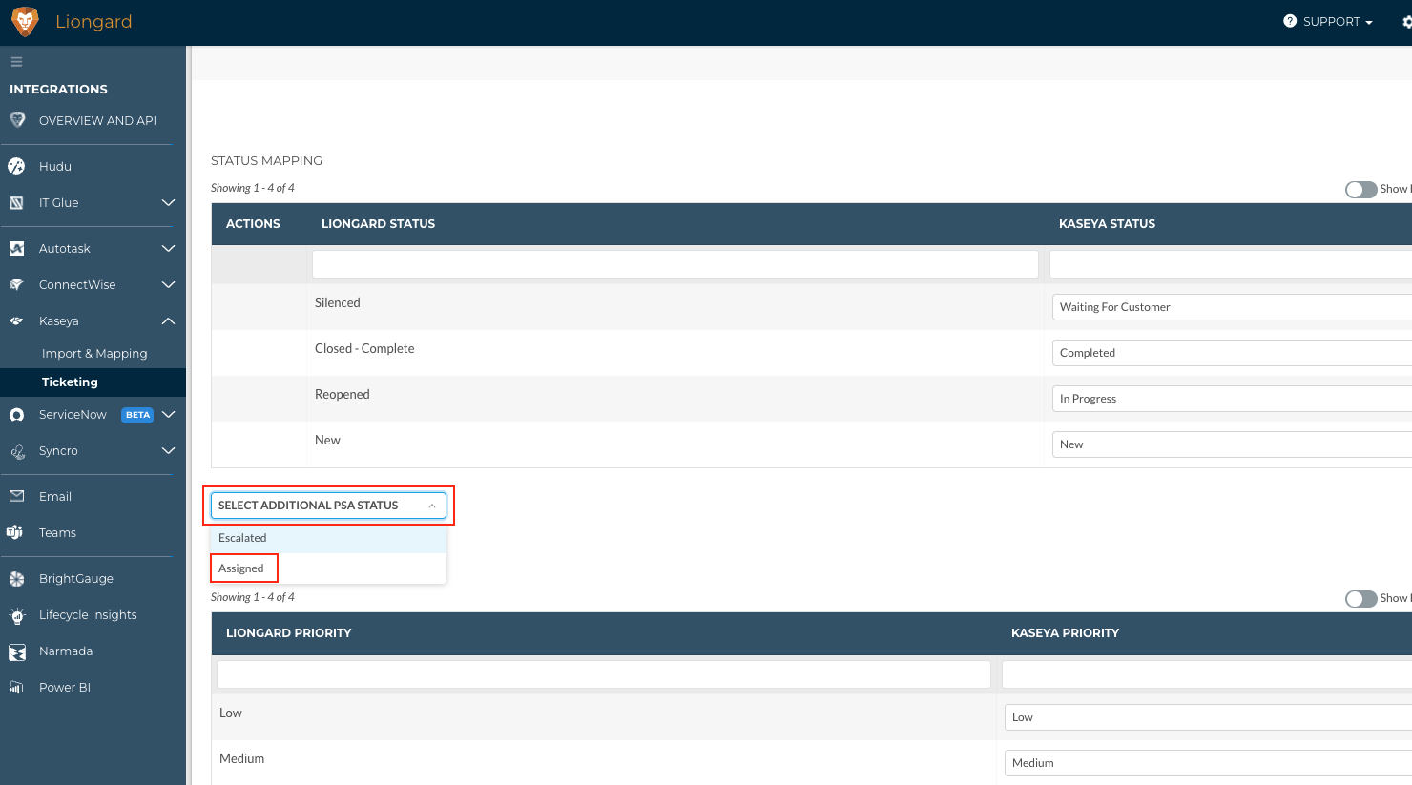The width and height of the screenshot is (1412, 785).
Task: Go to Narmada integration page
Action: click(66, 651)
